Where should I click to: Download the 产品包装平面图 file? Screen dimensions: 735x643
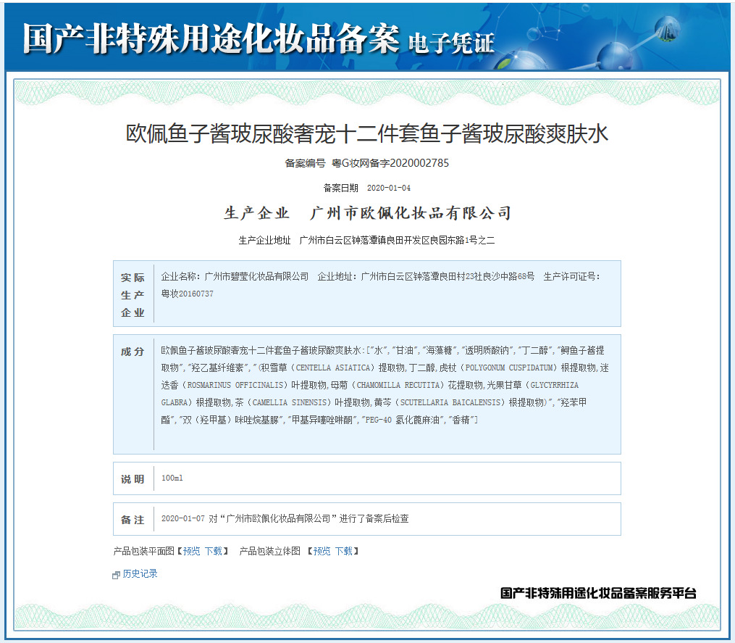(214, 552)
